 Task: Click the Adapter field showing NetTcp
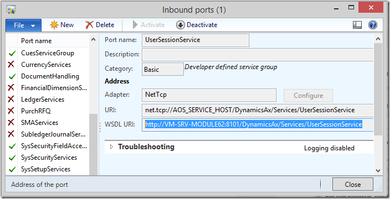(209, 95)
